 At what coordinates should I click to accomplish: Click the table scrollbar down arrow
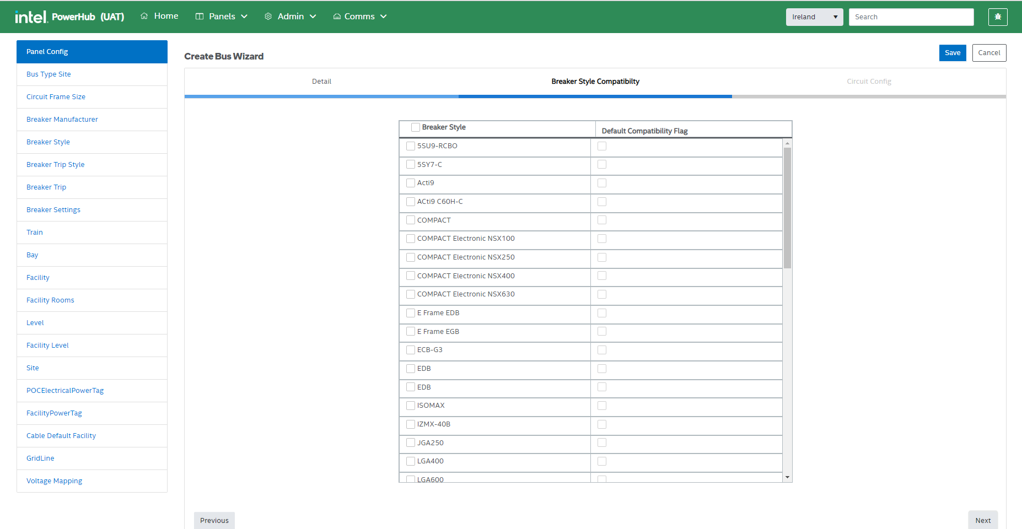tap(787, 477)
